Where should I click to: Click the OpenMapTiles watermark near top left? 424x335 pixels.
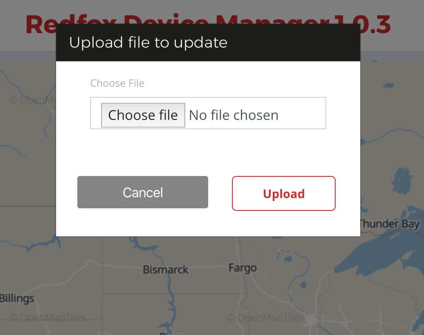pos(32,100)
